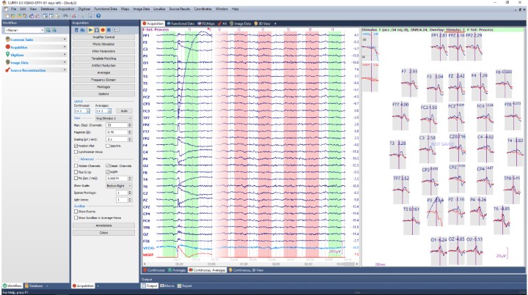Open the Show Scale Bottom Right dropdown

119,185
